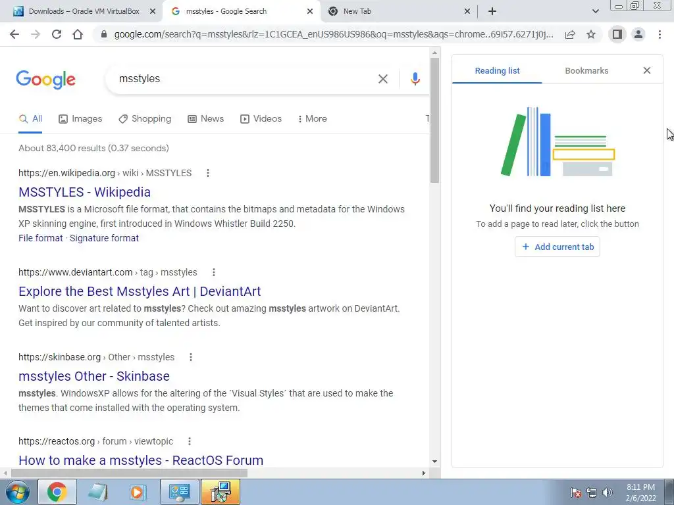674x505 pixels.
Task: Close the New Tab tab
Action: pos(467,12)
